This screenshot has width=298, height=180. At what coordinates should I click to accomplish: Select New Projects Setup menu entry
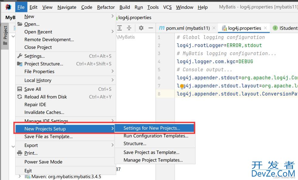click(x=65, y=129)
